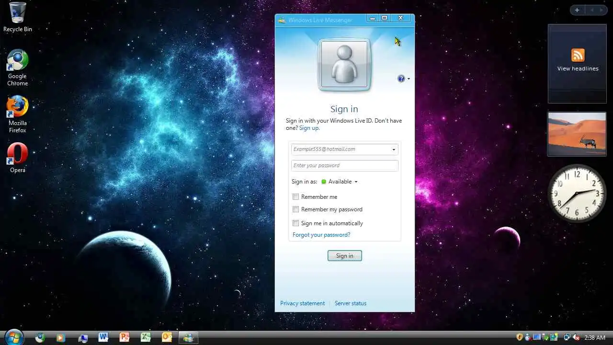The image size is (613, 345).
Task: Click the Messenger title bar butterfly icon
Action: (x=282, y=20)
